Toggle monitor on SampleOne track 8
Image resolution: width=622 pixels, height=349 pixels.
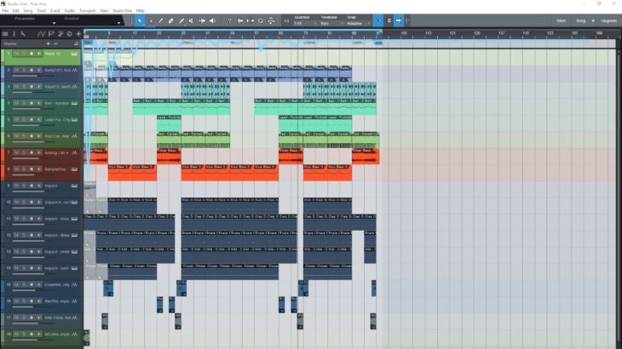tap(39, 169)
